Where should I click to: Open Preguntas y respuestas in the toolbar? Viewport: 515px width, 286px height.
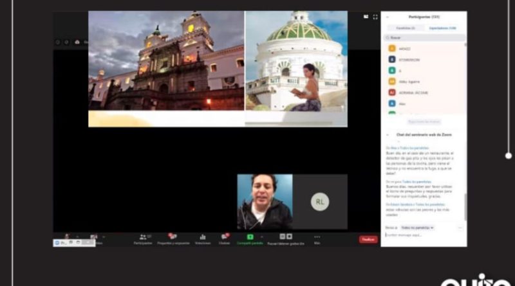[171, 237]
